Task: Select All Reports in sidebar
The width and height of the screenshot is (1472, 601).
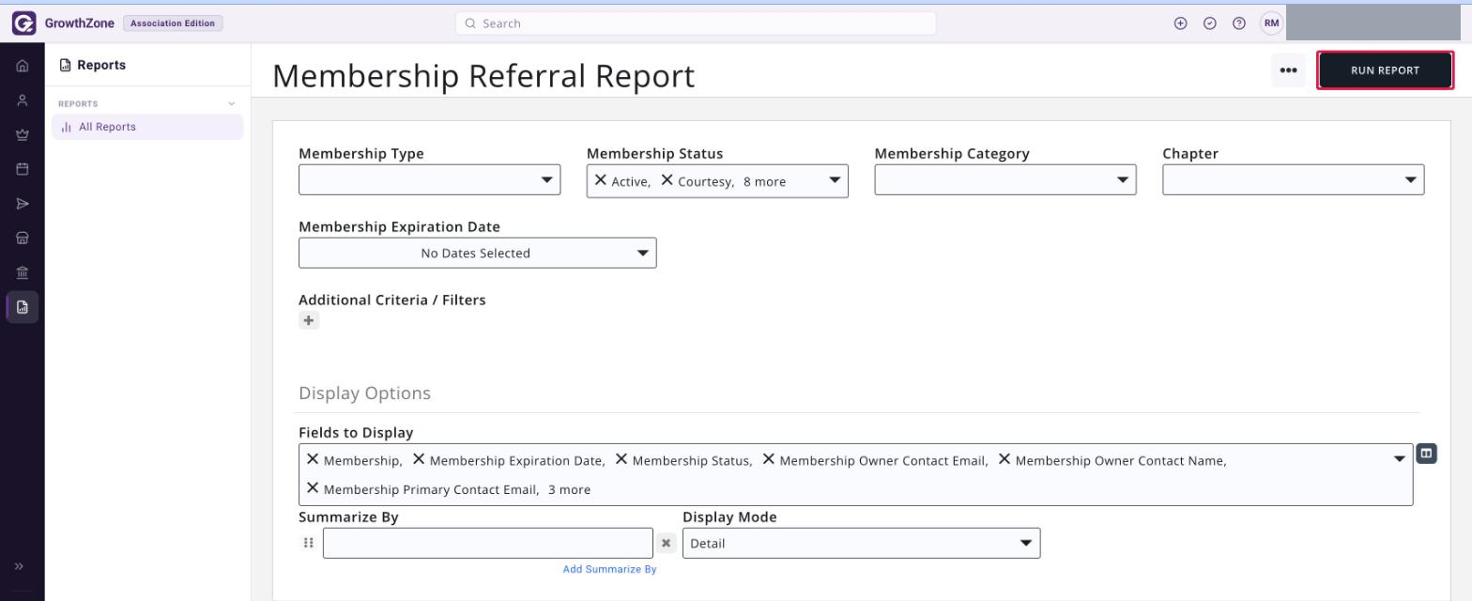Action: pyautogui.click(x=147, y=127)
